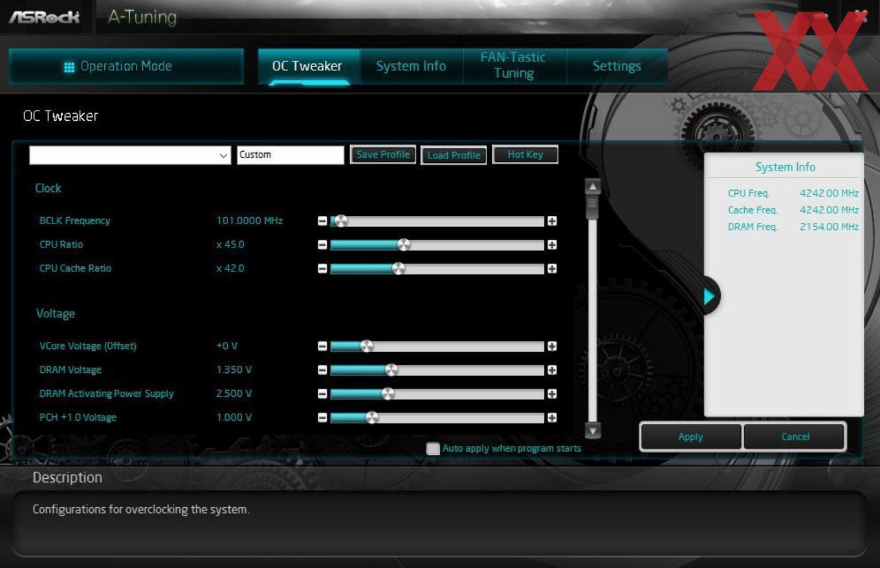Decrease CPU Ratio with minus icon

coord(322,245)
